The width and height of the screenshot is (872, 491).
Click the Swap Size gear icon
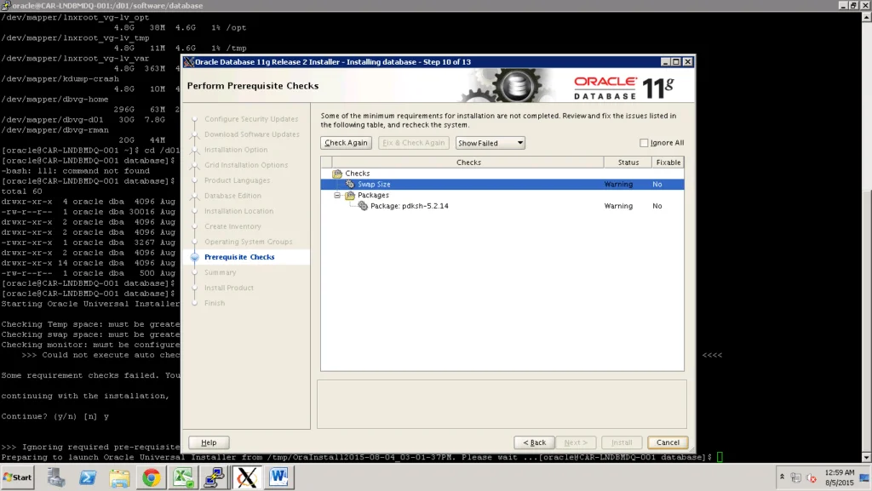click(x=350, y=184)
